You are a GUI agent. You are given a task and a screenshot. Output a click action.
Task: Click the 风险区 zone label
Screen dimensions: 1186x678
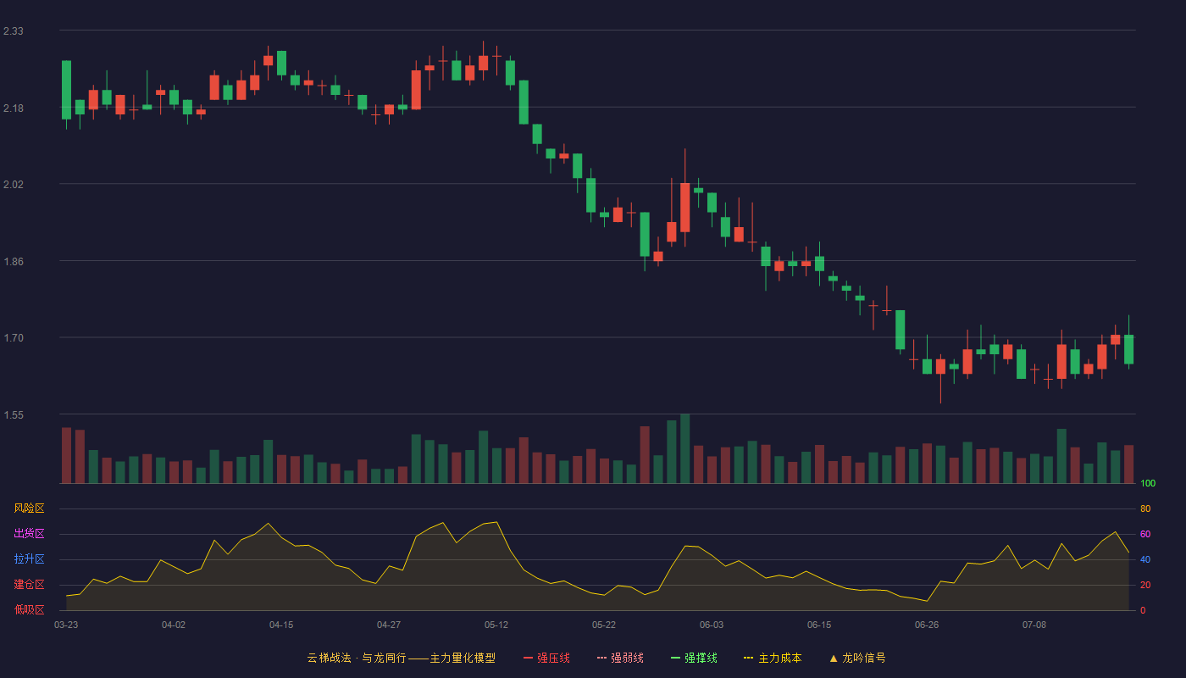(x=29, y=508)
